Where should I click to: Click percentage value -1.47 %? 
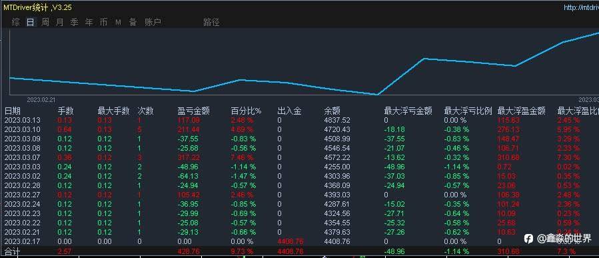(x=243, y=176)
